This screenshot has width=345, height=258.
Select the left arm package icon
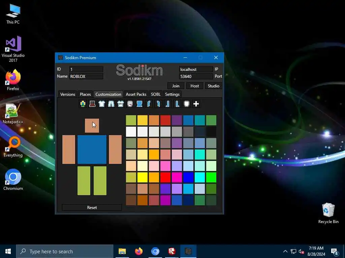coord(149,104)
